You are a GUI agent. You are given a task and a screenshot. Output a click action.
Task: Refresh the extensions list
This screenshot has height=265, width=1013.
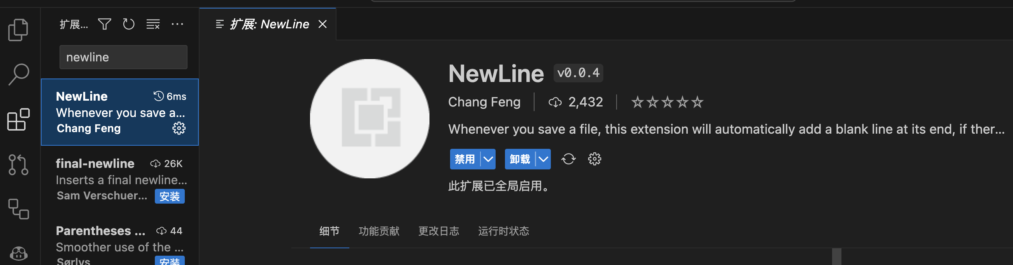click(x=129, y=24)
